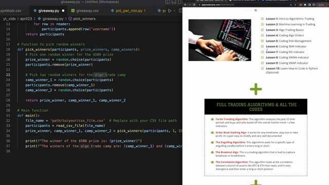
Task: Focus the algotradecamp.com address bar
Action: [x=243, y=5]
